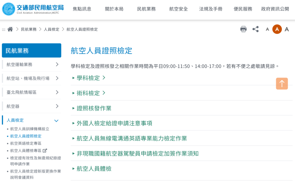Click the orange scroll-to-top arrow button

(282, 83)
